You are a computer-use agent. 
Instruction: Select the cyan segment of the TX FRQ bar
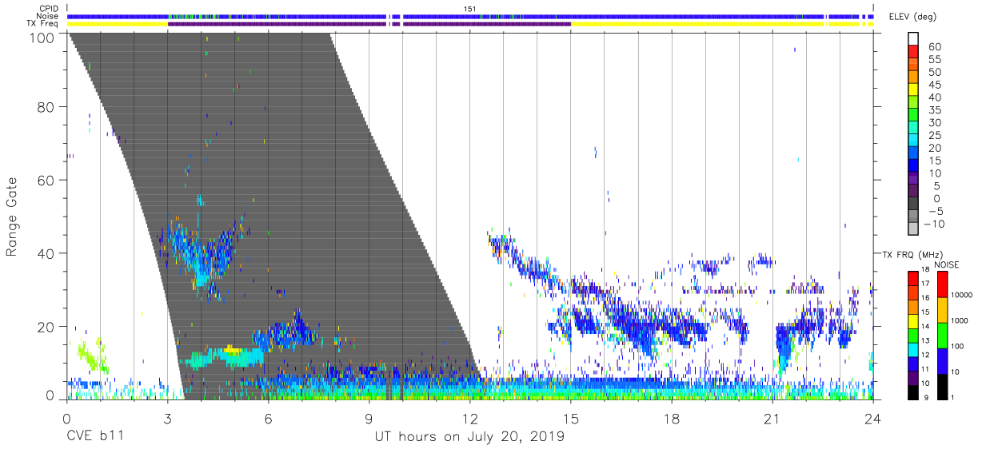[912, 348]
